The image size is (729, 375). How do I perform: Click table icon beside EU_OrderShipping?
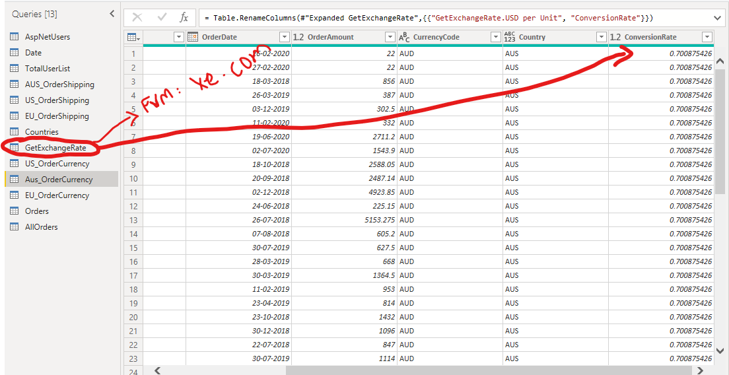pyautogui.click(x=15, y=116)
